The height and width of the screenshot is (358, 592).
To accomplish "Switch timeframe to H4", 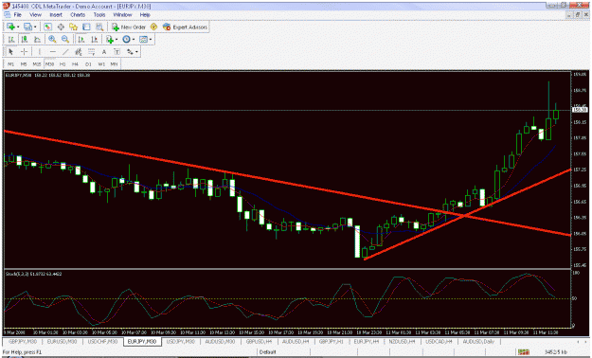I will [75, 64].
